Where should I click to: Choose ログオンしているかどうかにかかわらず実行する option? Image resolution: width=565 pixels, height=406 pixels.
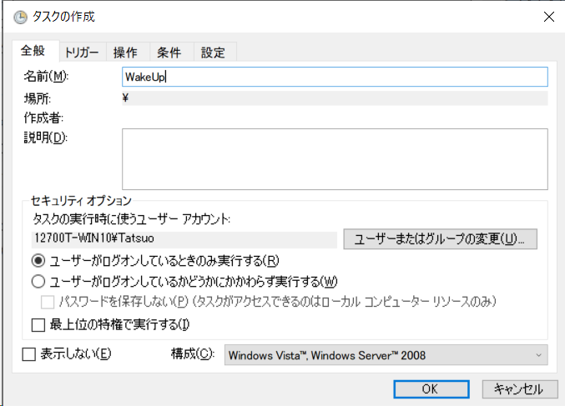tap(38, 281)
